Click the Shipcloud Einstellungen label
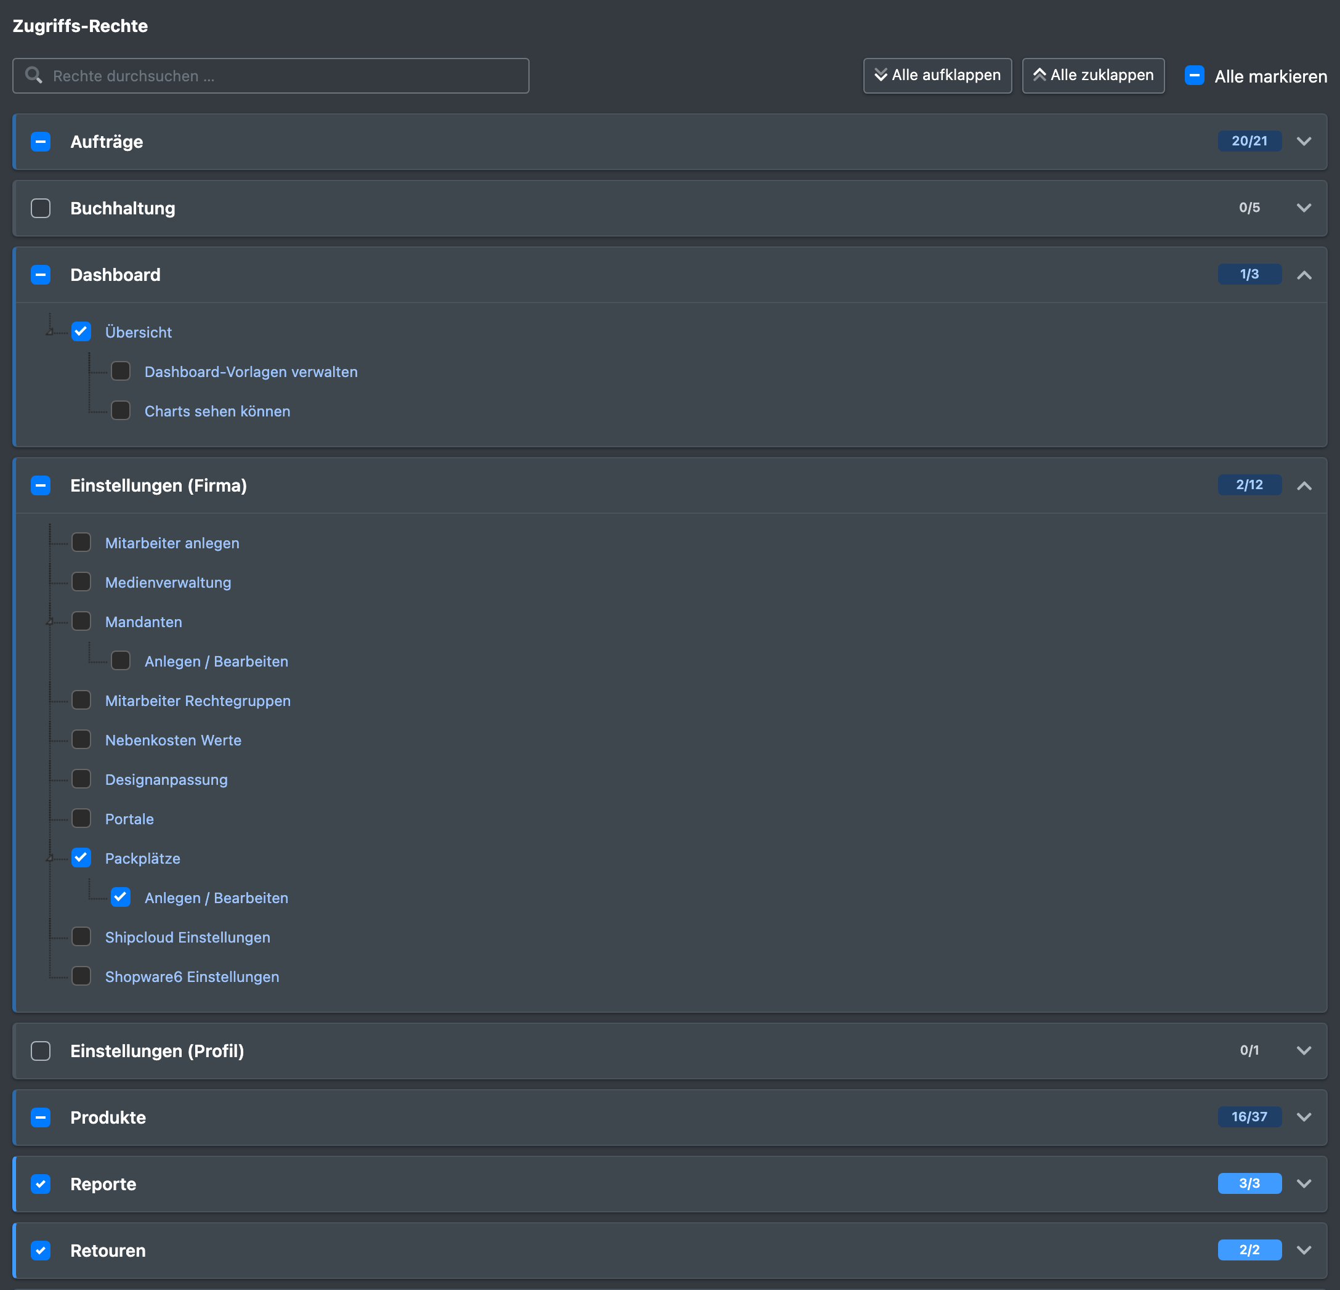The width and height of the screenshot is (1340, 1290). point(187,937)
